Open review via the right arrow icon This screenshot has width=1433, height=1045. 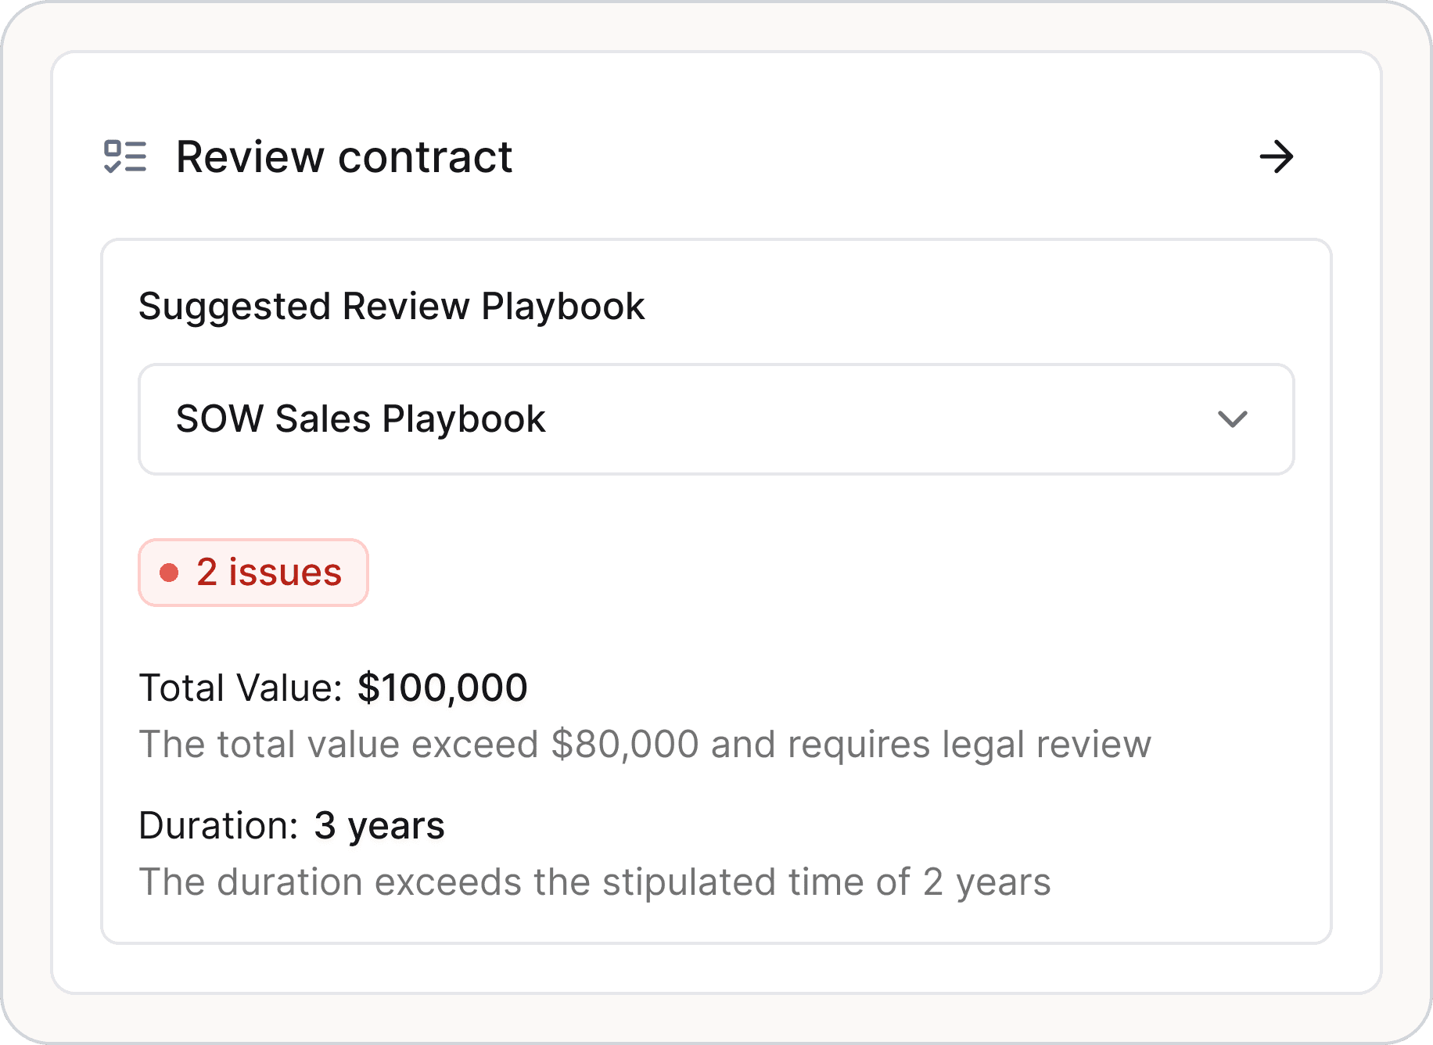click(1276, 156)
